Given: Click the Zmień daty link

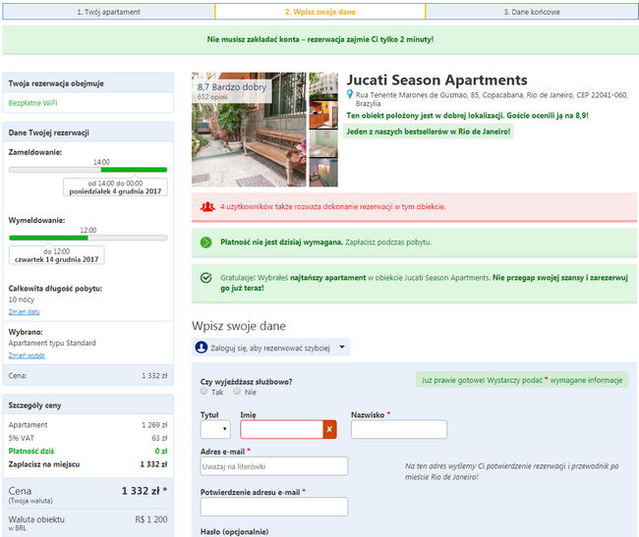Looking at the screenshot, I should pos(25,311).
